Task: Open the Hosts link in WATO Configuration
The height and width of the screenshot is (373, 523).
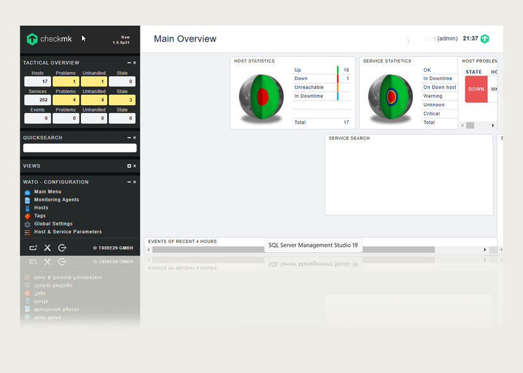Action: (41, 208)
